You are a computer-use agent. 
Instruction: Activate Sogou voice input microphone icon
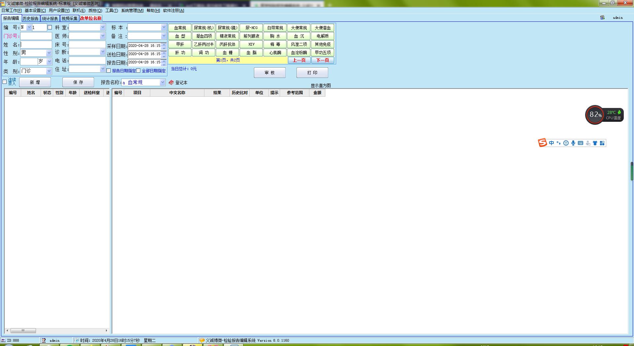tap(573, 143)
